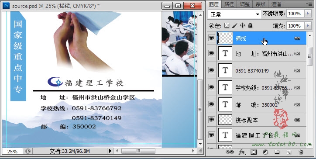The height and width of the screenshot is (159, 316).
Task: Add a layer style fx
Action: coord(242,152)
